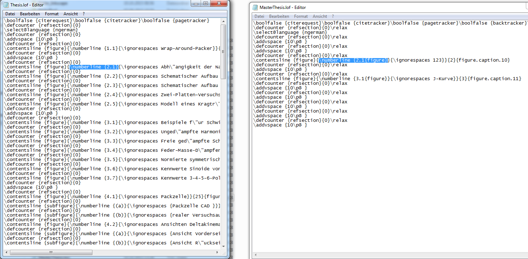Click Notepad icon in MasterThesis.lof title bar

pos(255,7)
